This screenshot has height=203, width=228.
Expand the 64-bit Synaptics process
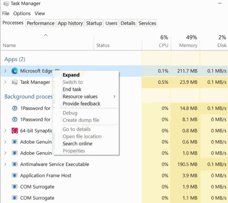point(6,131)
